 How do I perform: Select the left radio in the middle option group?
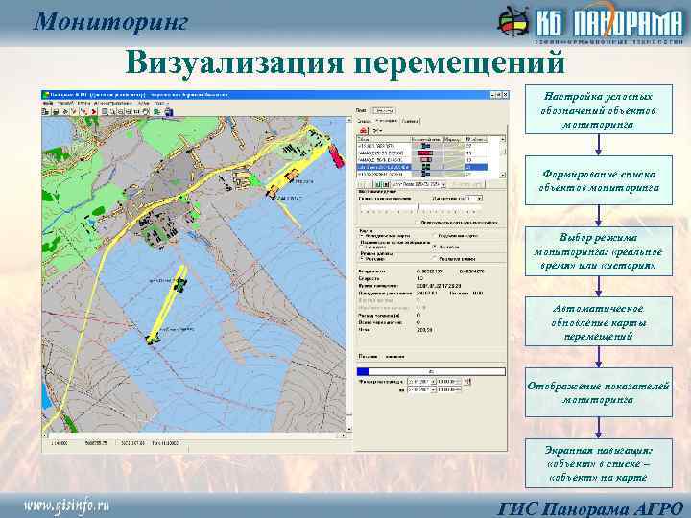tap(362, 247)
